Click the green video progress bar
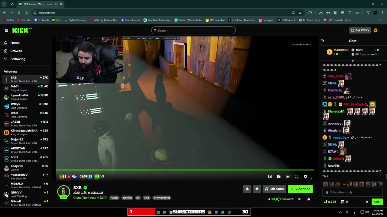Screen dimensions: 387x217 [x=185, y=170]
